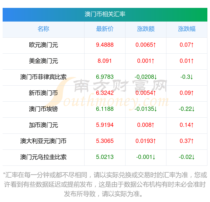Click the percentage 0.14↑
Viewport: 210px width, 202px height.
click(x=187, y=125)
